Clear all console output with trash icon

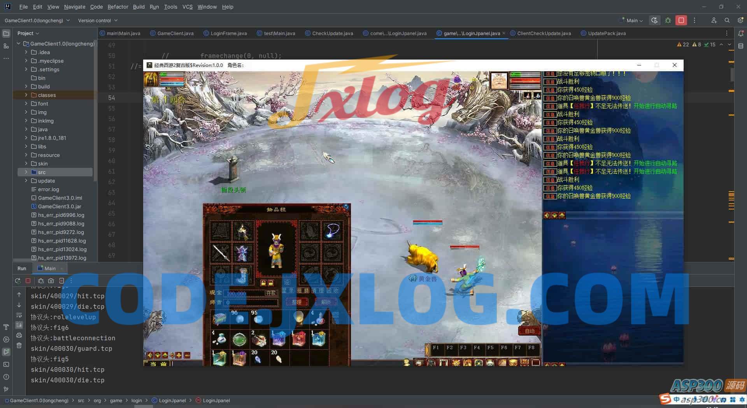[19, 345]
